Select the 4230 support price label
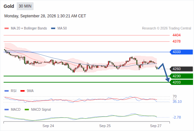 click(x=181, y=76)
